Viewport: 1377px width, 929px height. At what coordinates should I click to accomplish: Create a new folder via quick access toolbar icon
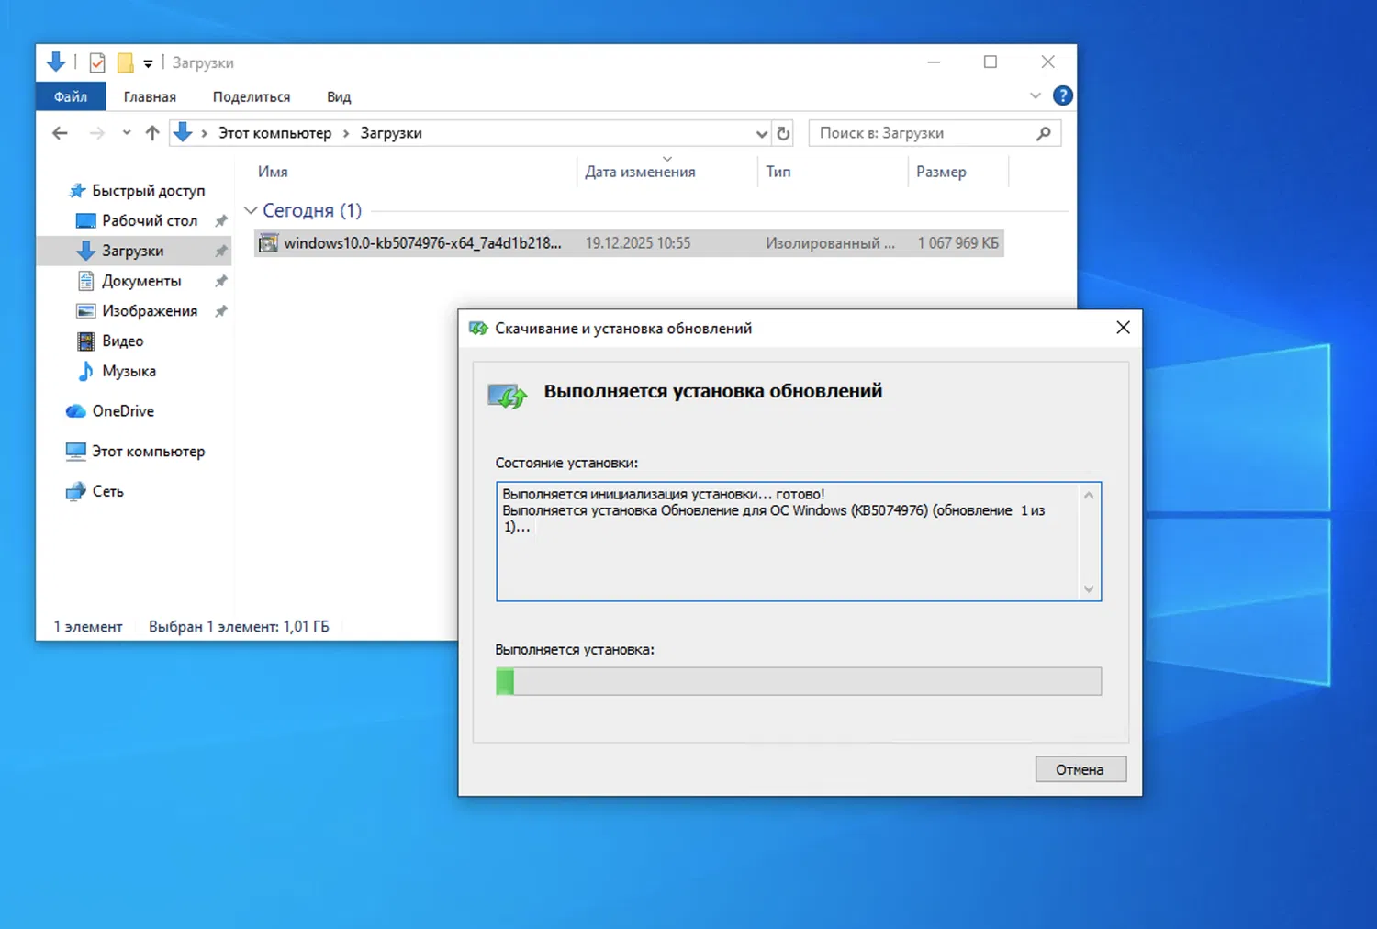[126, 62]
